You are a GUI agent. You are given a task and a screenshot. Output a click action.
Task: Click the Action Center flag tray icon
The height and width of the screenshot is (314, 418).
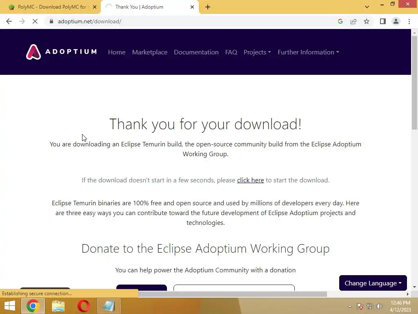[360, 306]
